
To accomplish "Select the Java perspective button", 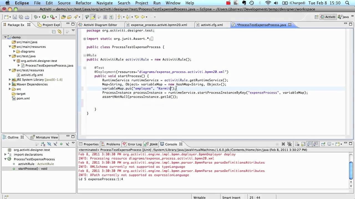I will [343, 17].
